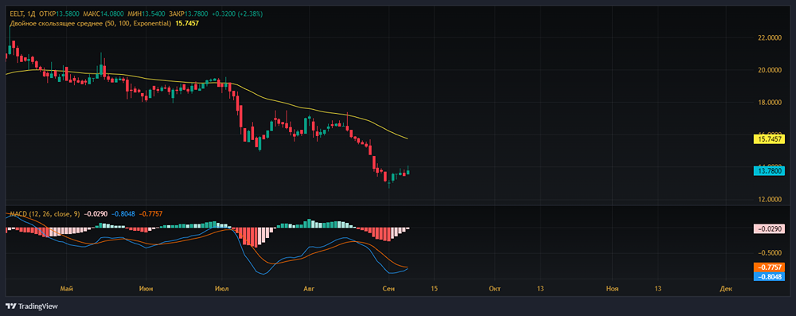Screen dimensions: 796x316
Task: Click the Ноя label on time axis
Action: (613, 289)
